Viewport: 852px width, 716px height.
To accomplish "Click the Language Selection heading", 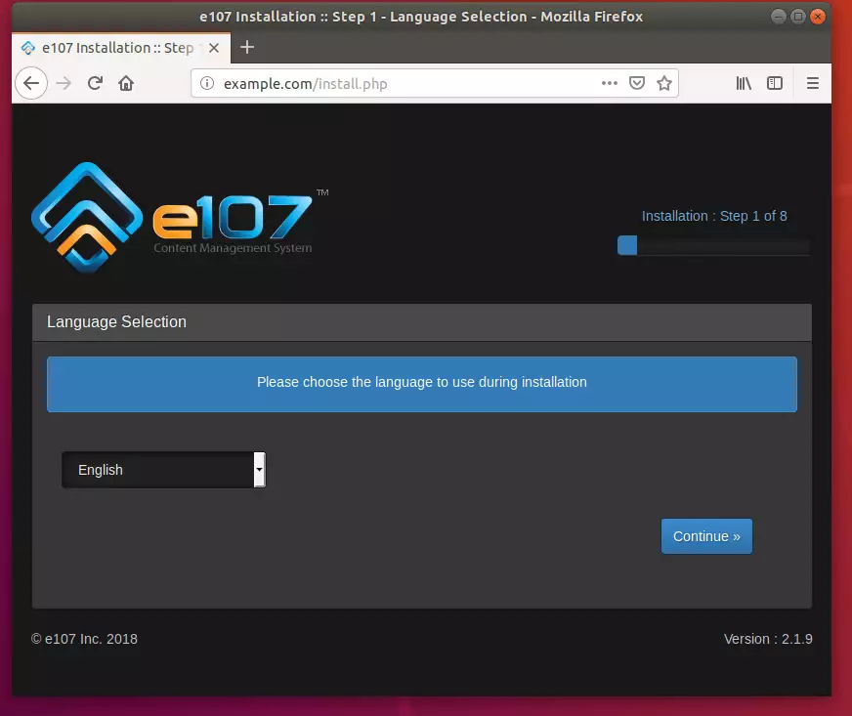I will click(116, 321).
